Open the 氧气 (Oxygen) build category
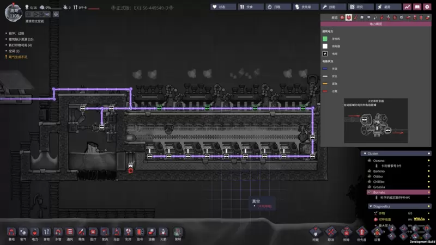The image size is (436, 245). 23,234
